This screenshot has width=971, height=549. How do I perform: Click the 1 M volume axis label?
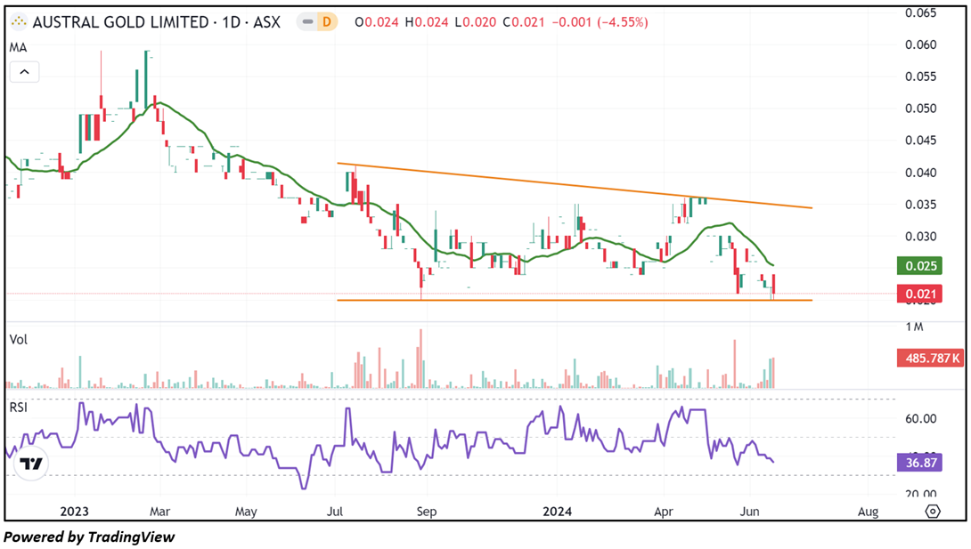click(x=914, y=327)
